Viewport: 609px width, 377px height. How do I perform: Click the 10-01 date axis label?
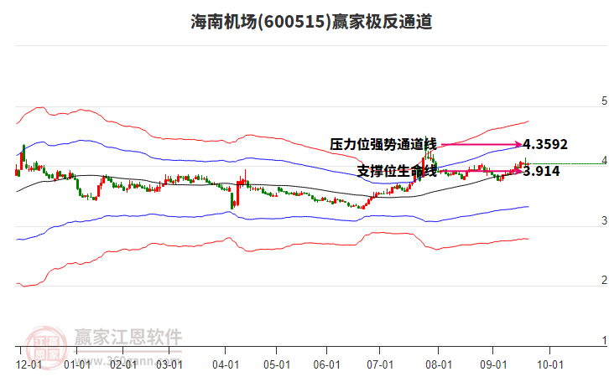550,365
